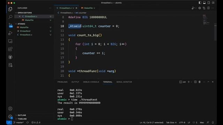Screen dimensions: 223x125
Task: Open the notifications bell in status bar
Action: tap(213, 123)
